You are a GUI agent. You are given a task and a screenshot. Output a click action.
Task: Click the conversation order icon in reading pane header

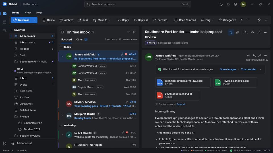pos(231,32)
